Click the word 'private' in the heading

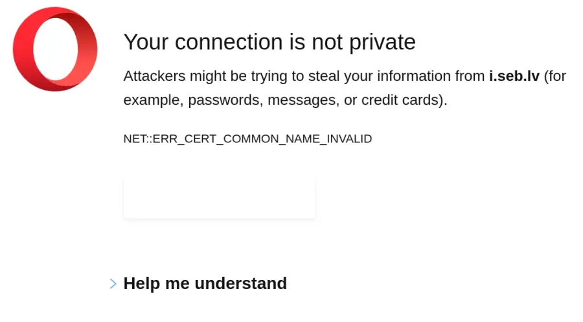point(382,42)
